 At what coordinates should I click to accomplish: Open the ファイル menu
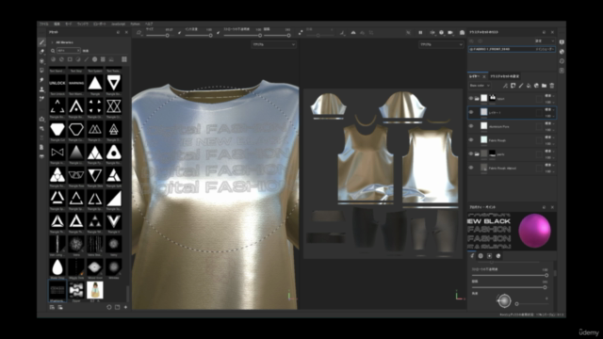coord(44,24)
